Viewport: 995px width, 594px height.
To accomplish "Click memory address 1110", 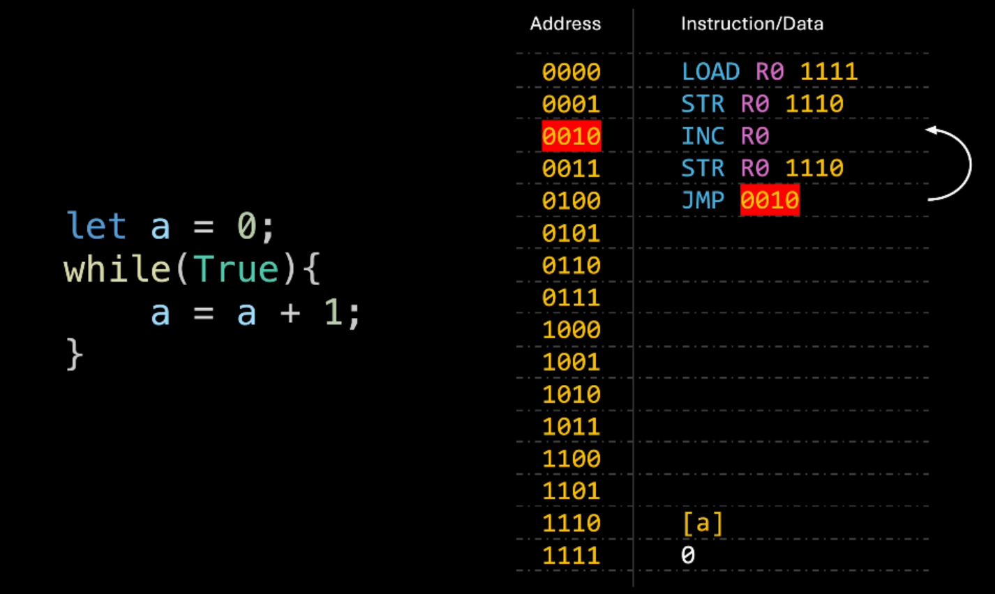I will pyautogui.click(x=571, y=523).
